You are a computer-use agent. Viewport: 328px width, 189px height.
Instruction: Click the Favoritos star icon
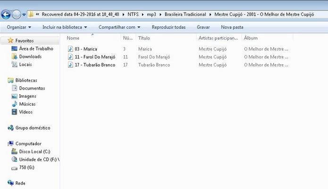(10, 41)
